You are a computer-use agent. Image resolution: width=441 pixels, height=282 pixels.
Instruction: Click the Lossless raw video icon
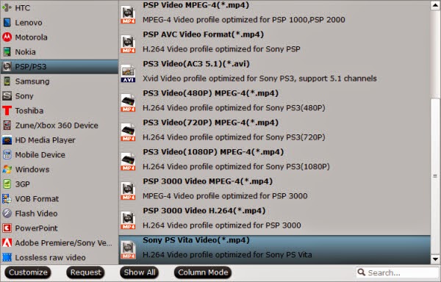click(7, 257)
